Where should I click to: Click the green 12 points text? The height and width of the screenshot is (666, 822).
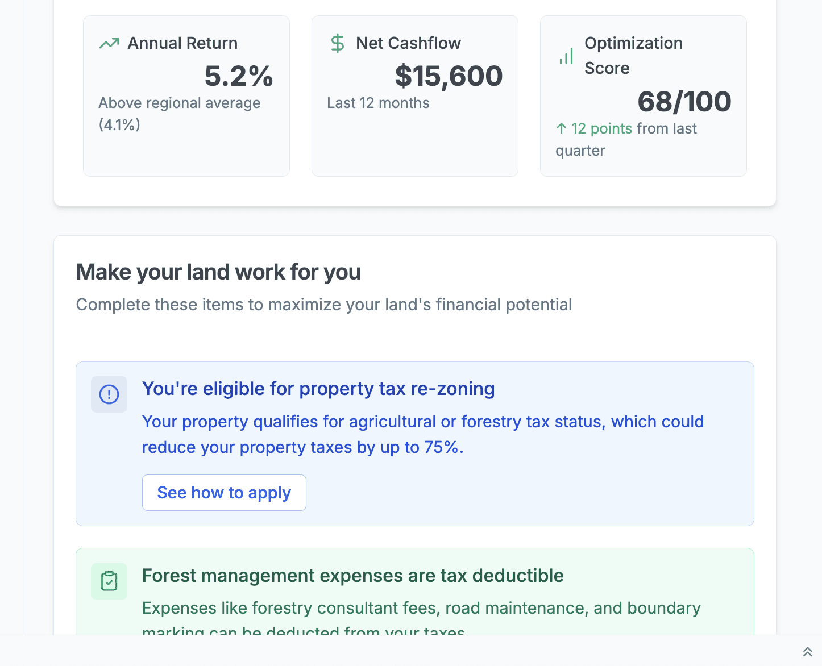coord(601,128)
